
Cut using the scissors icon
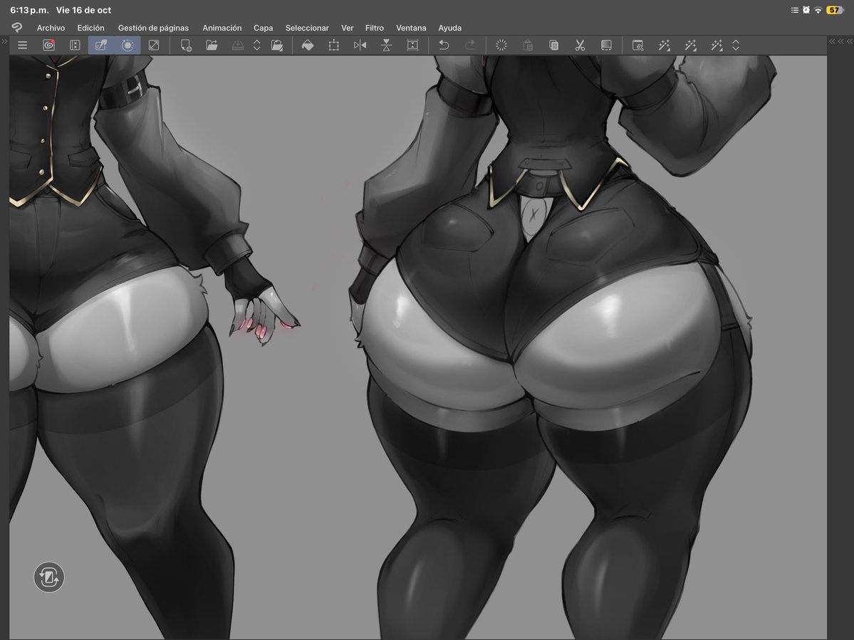(x=580, y=45)
